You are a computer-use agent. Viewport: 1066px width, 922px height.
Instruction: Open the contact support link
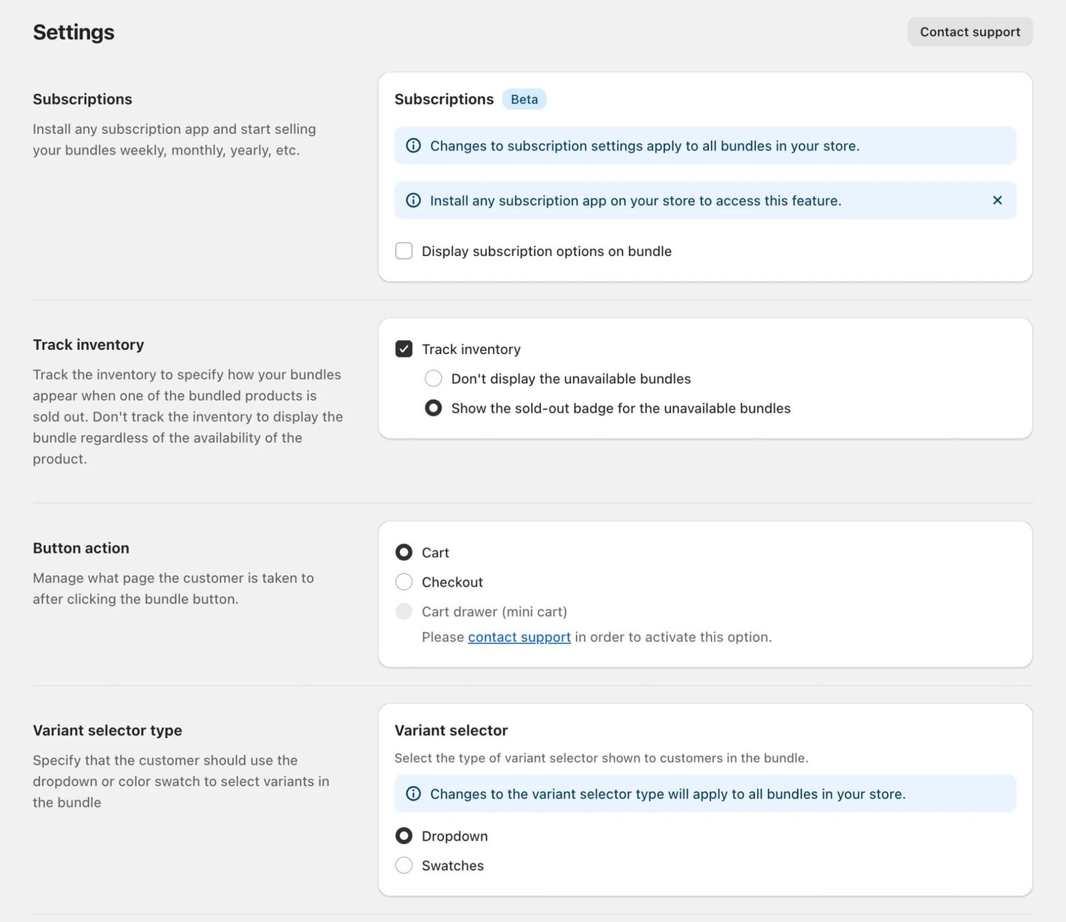pyautogui.click(x=519, y=637)
